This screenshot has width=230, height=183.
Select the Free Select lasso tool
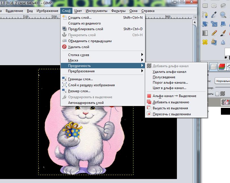click(223, 6)
